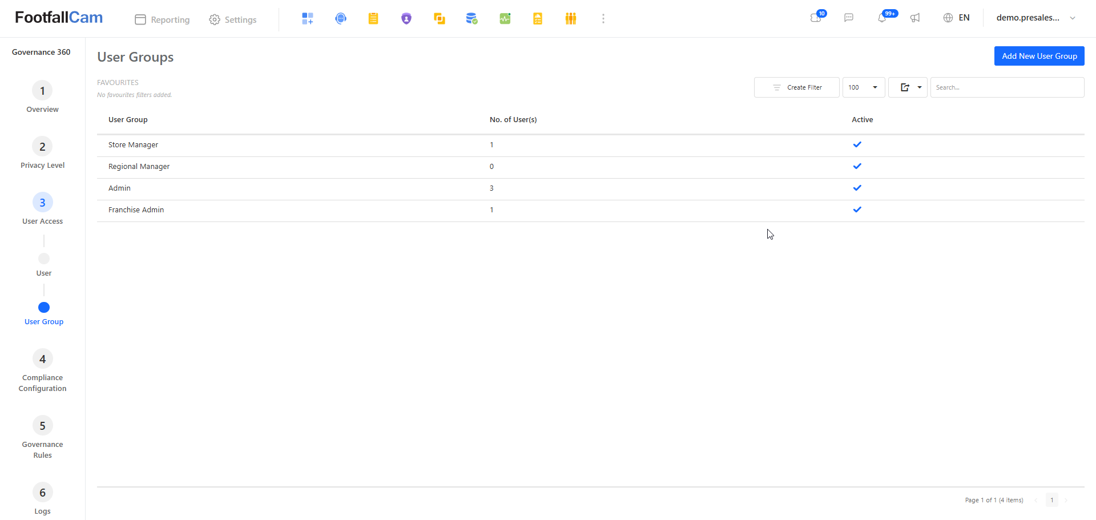
Task: Select the User sub-step
Action: click(x=44, y=265)
